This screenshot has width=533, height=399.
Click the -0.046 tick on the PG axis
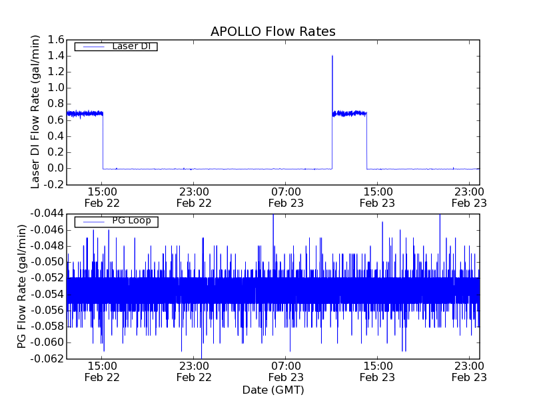coord(47,230)
